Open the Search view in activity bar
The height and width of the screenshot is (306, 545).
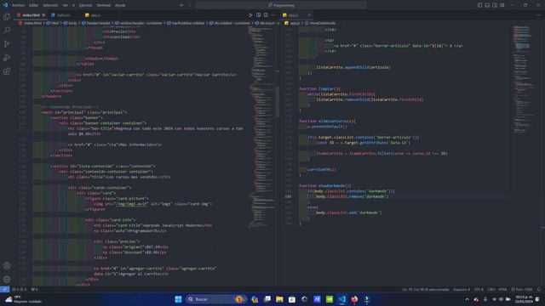point(7,31)
